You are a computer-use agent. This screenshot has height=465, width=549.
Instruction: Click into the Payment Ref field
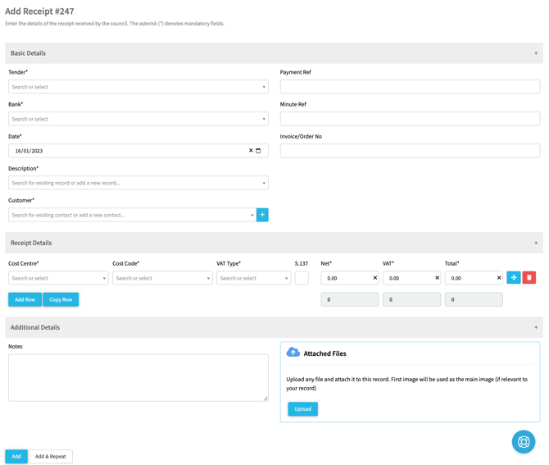[x=410, y=87]
